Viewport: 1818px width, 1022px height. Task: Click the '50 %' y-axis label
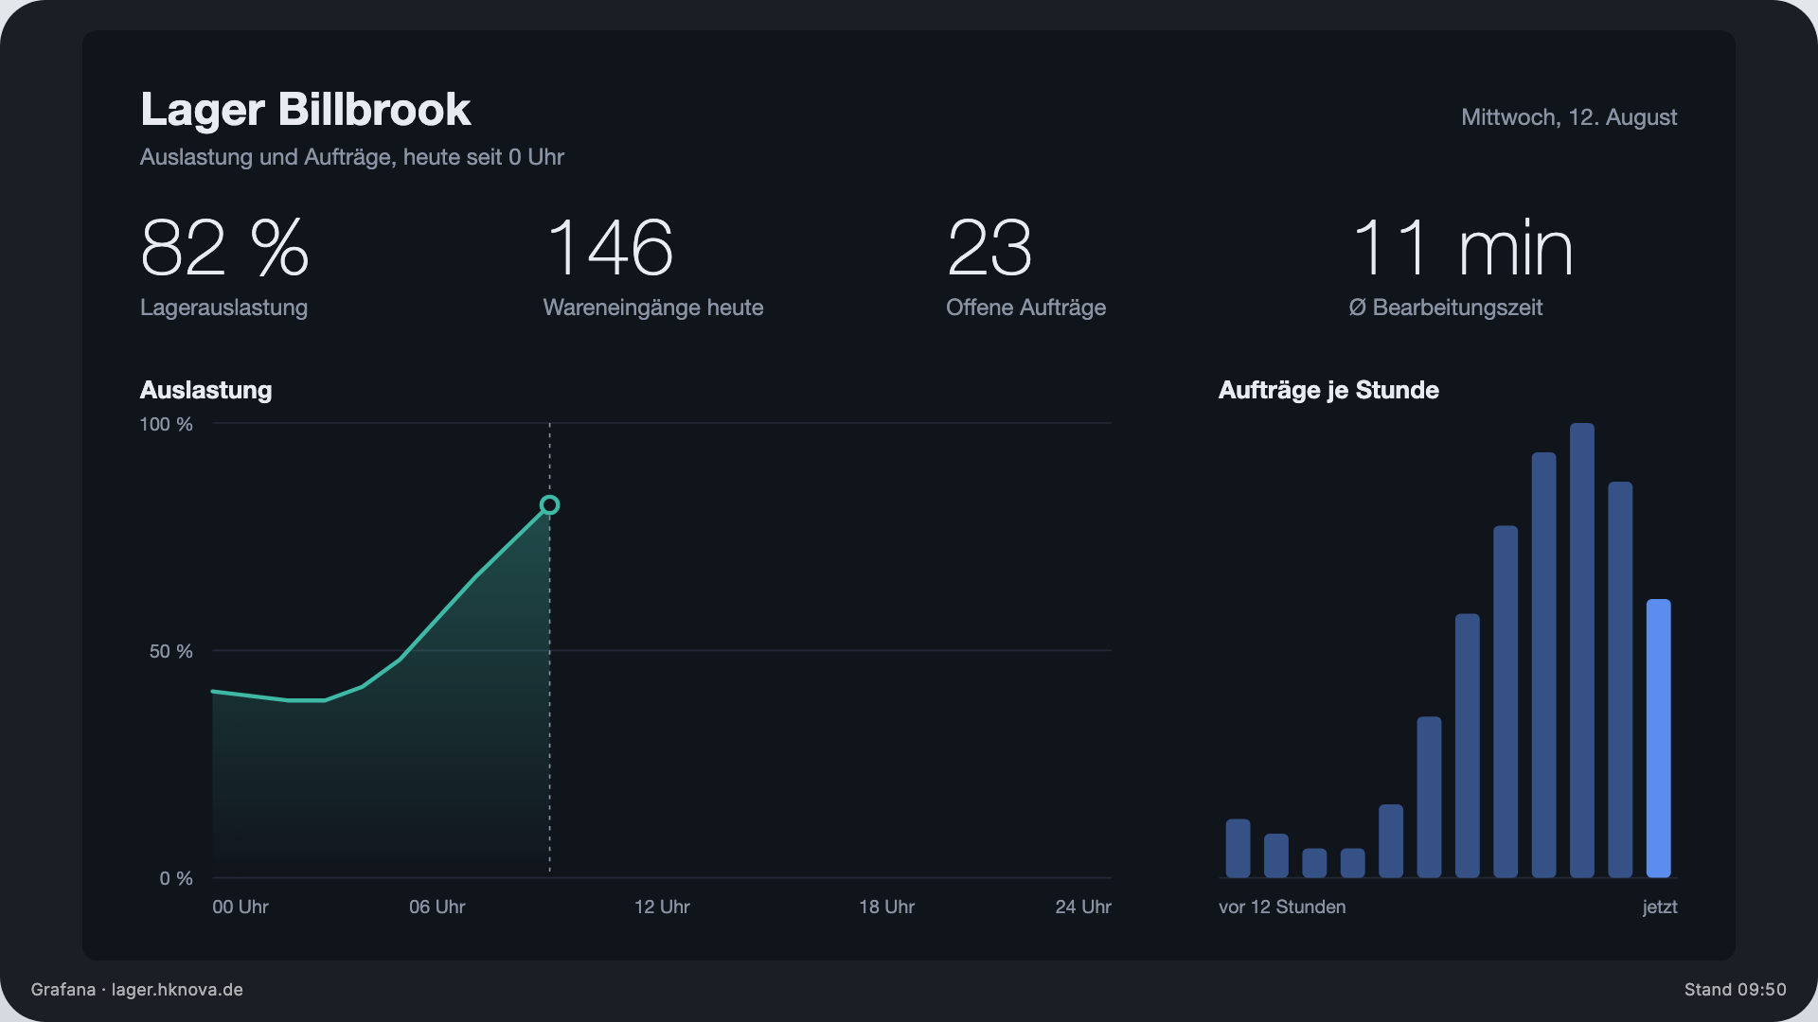coord(170,651)
